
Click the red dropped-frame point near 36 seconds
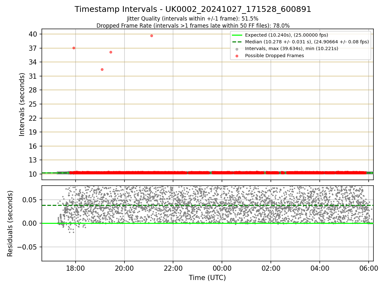[111, 52]
